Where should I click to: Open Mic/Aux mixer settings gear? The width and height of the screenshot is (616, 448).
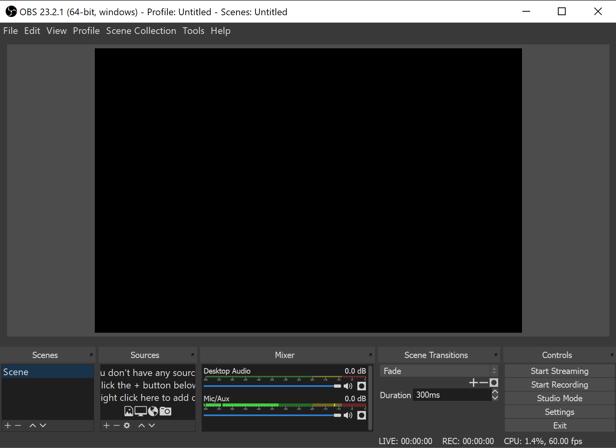[362, 415]
